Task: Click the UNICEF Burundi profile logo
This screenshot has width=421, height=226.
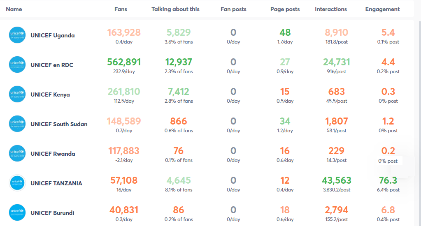Action: (17, 212)
